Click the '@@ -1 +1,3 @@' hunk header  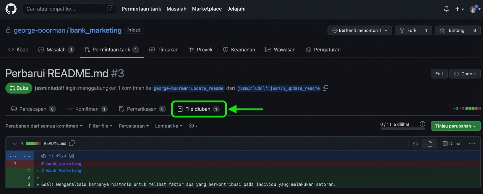[58, 156]
